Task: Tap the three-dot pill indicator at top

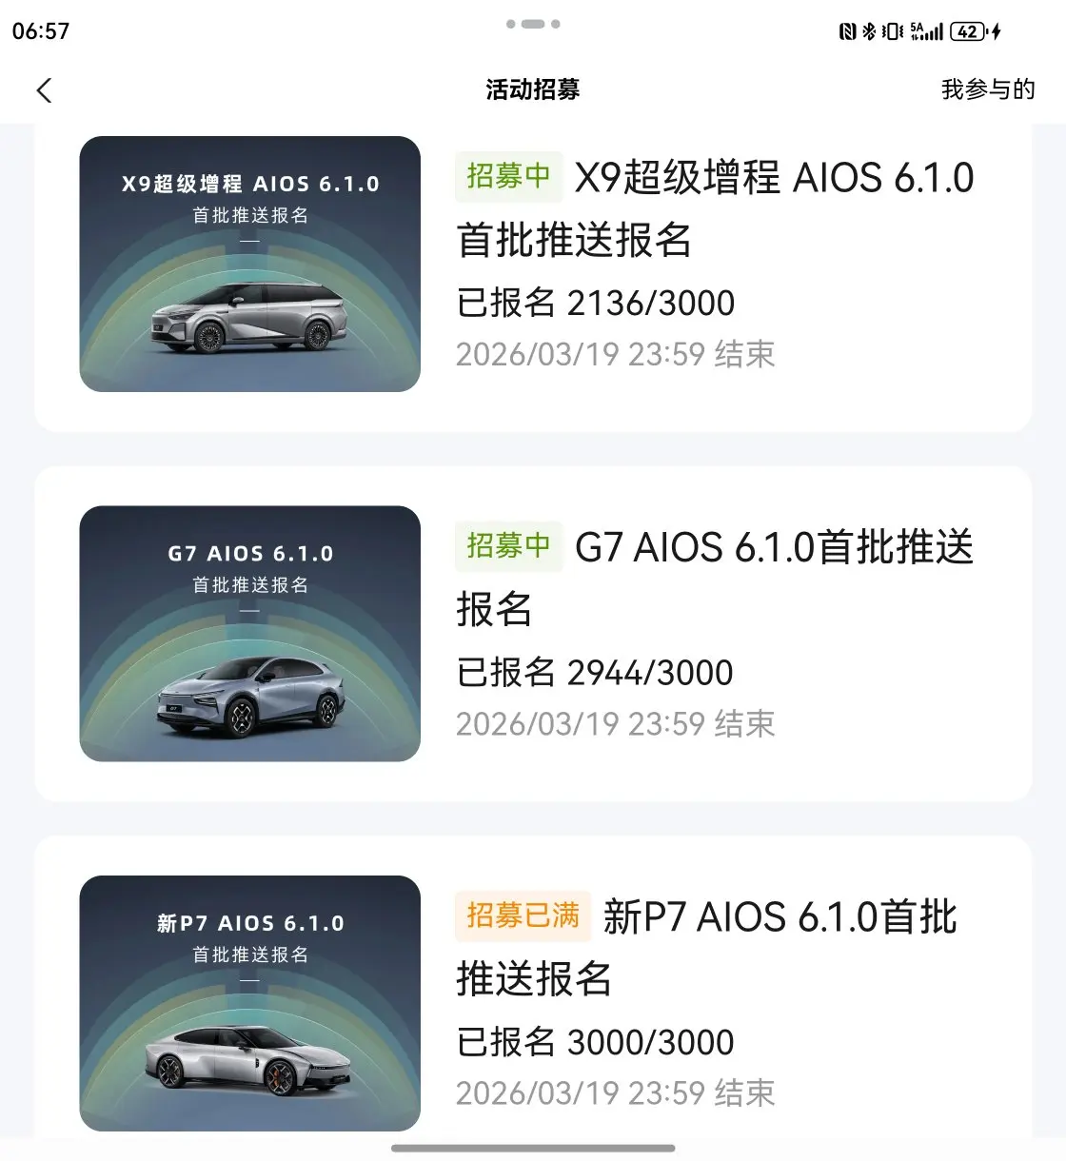Action: (533, 24)
